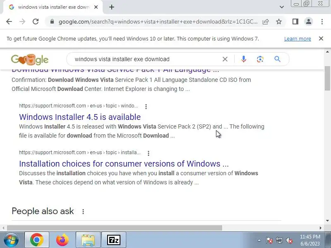
Task: Launch Firefox from the taskbar
Action: [62, 240]
